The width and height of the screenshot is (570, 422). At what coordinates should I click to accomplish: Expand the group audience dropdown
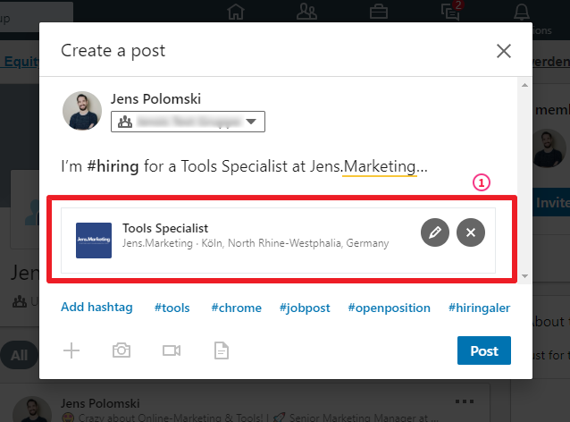(188, 122)
